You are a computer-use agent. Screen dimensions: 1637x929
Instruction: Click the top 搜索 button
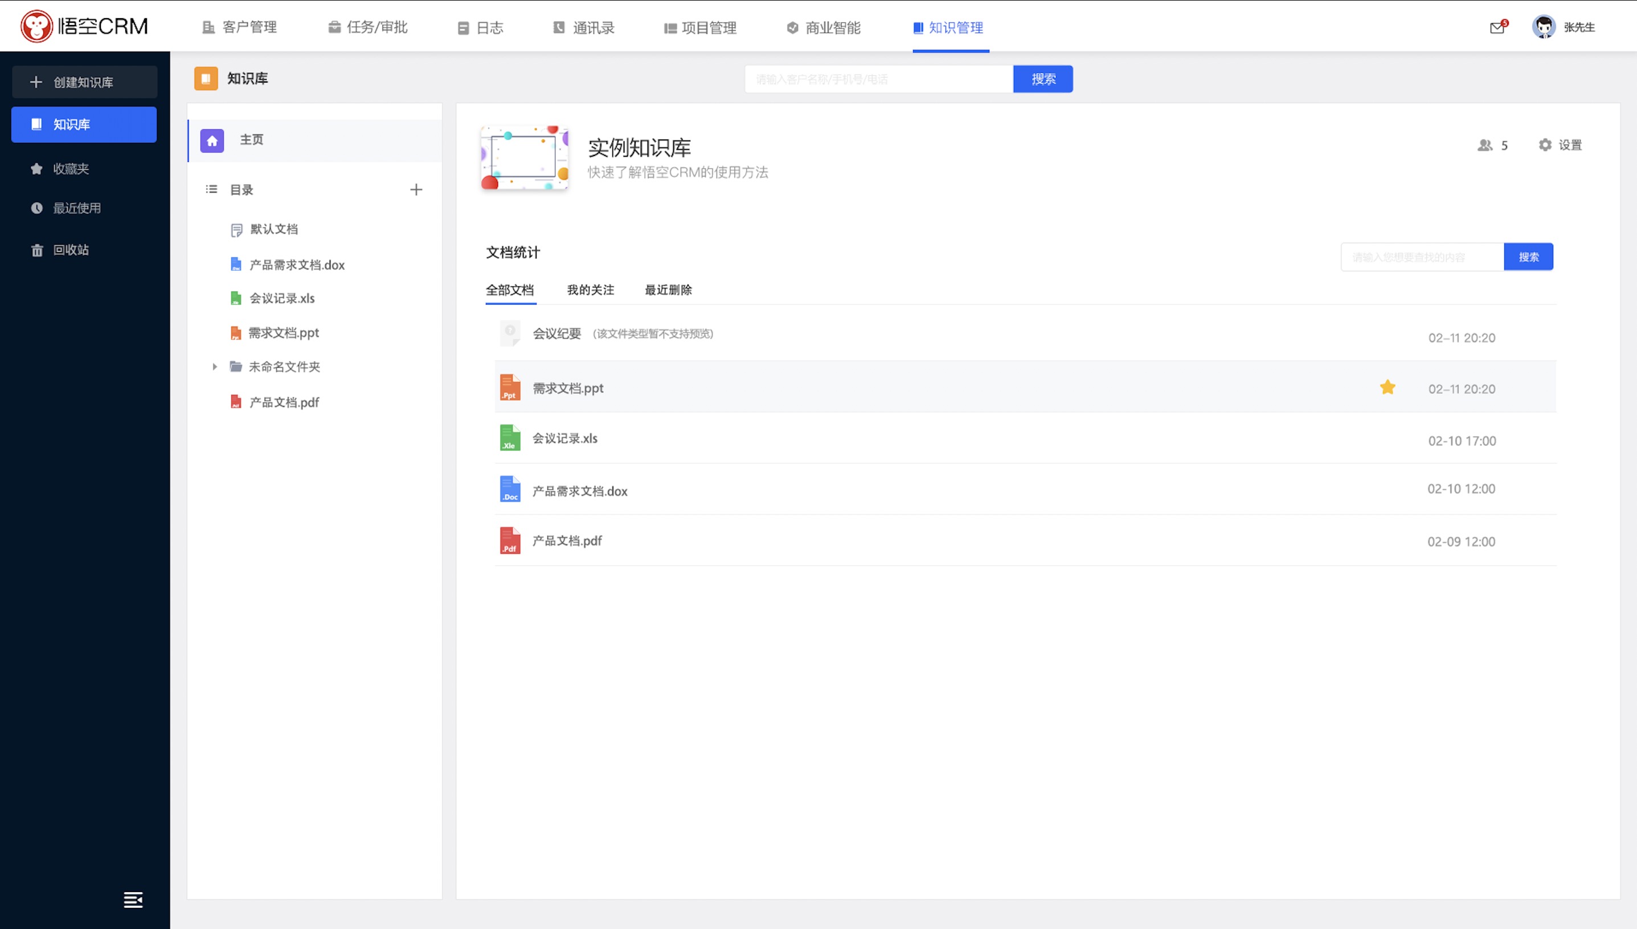click(x=1043, y=79)
